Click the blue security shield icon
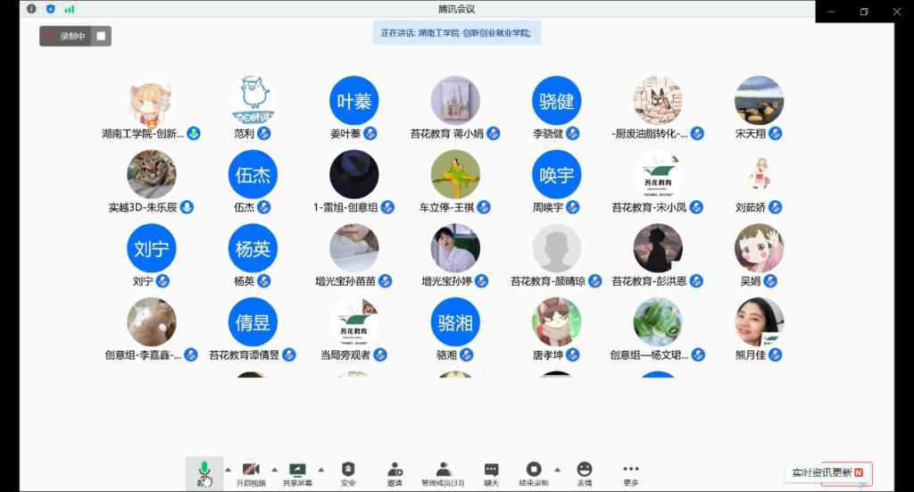Viewport: 914px width, 492px height. [x=50, y=9]
